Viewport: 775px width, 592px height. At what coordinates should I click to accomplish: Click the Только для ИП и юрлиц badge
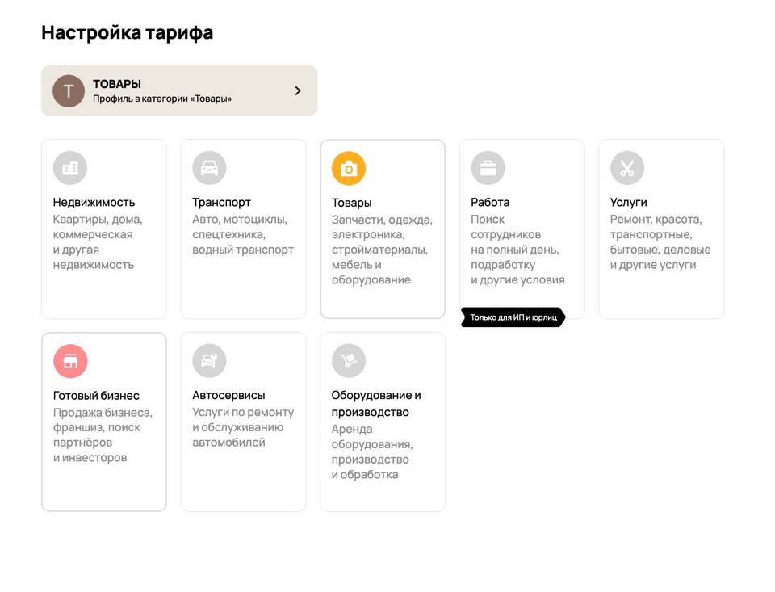pyautogui.click(x=513, y=317)
